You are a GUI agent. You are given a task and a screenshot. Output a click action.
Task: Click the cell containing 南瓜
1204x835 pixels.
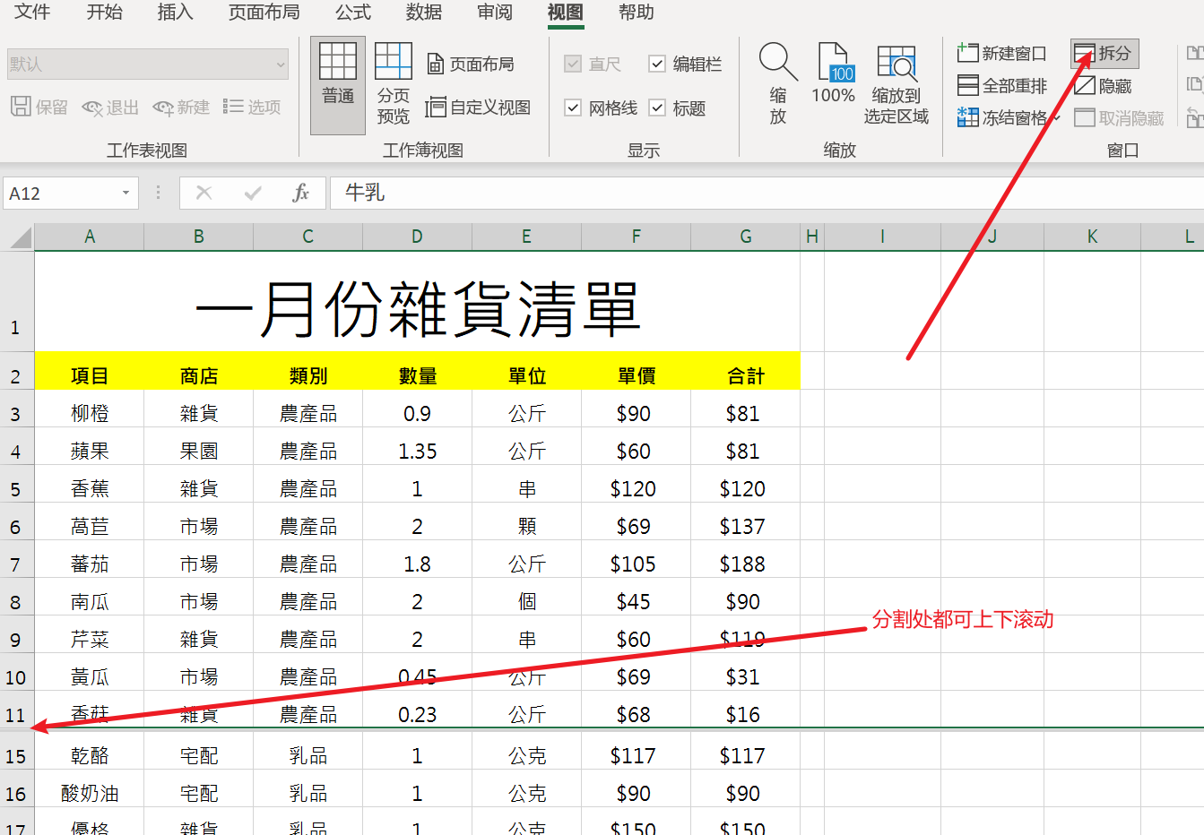coord(90,598)
